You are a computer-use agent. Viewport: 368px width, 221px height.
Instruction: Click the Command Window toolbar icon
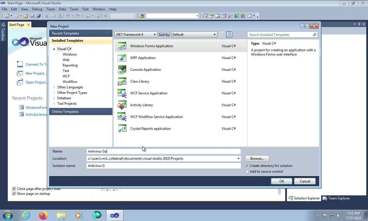tap(249, 16)
